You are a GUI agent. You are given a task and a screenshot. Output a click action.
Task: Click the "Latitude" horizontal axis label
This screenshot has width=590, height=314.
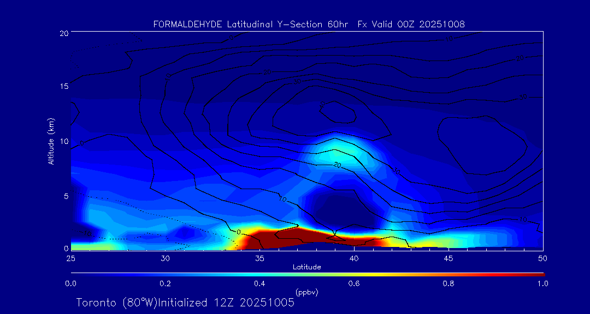point(306,268)
